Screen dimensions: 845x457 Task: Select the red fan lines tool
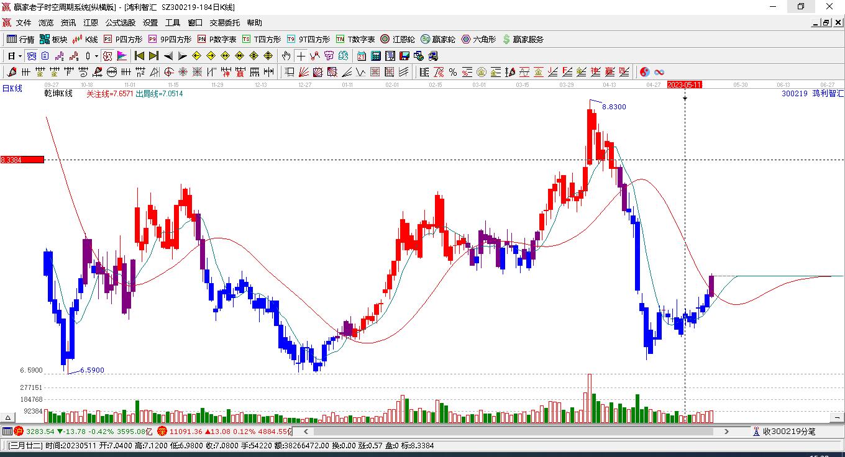(x=304, y=72)
